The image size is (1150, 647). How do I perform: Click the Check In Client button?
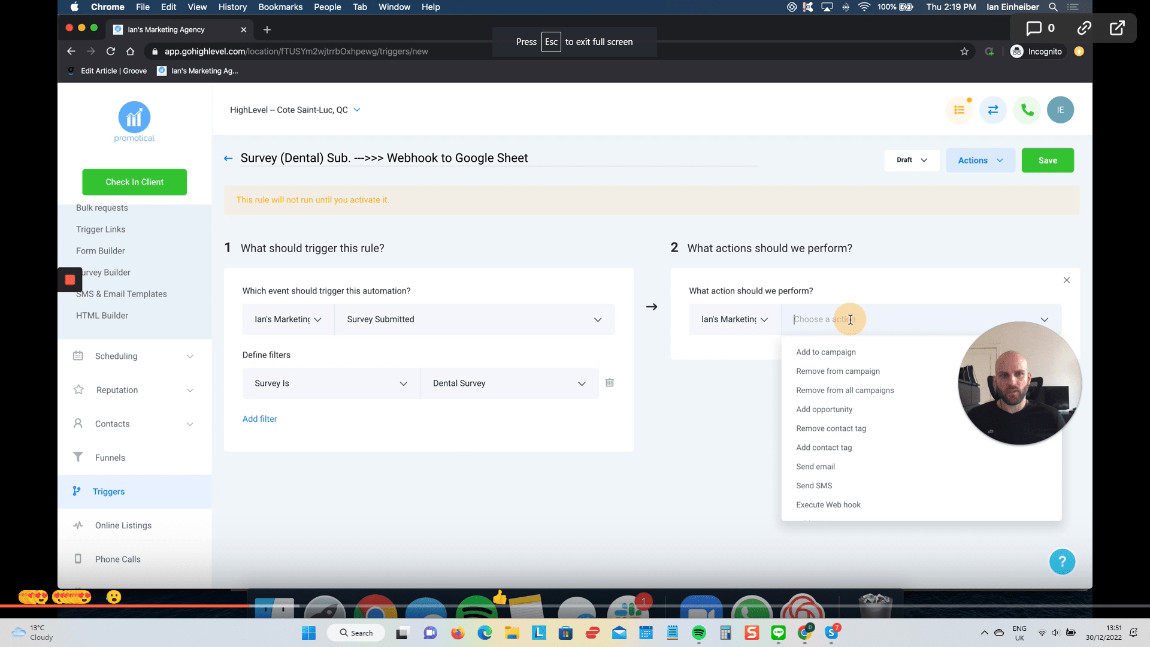134,182
